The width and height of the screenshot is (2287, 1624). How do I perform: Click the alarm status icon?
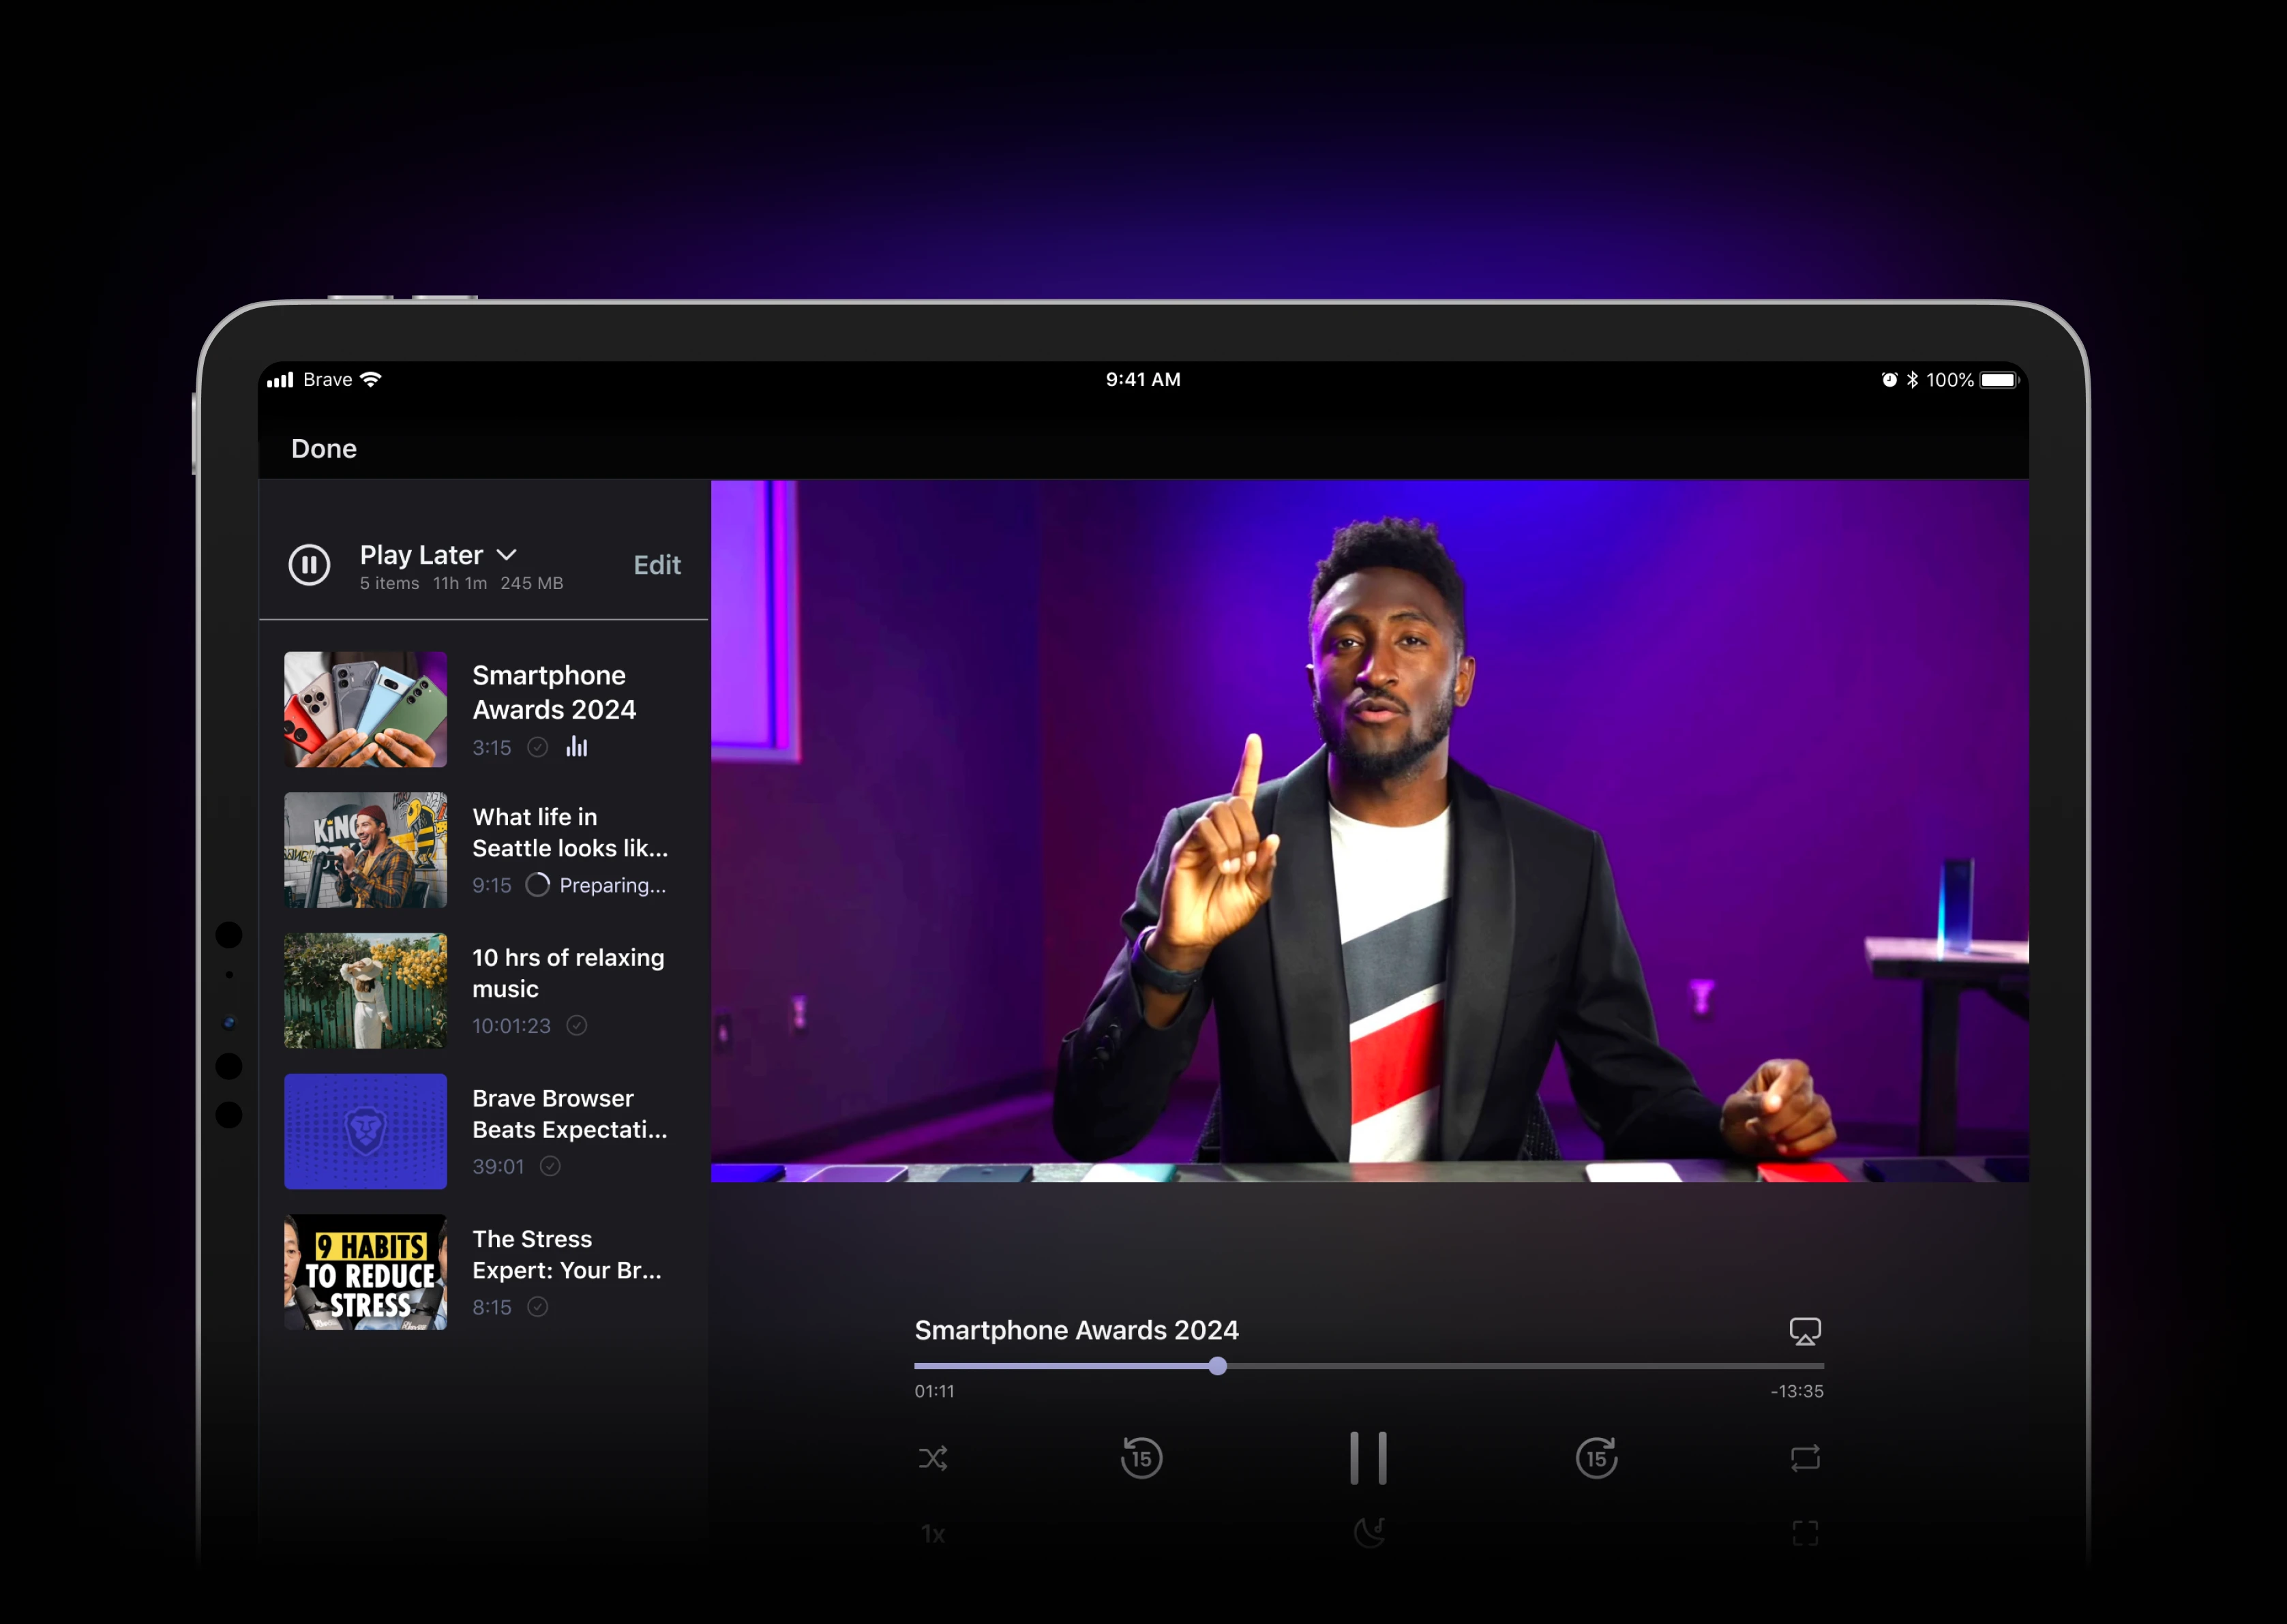pyautogui.click(x=1889, y=379)
